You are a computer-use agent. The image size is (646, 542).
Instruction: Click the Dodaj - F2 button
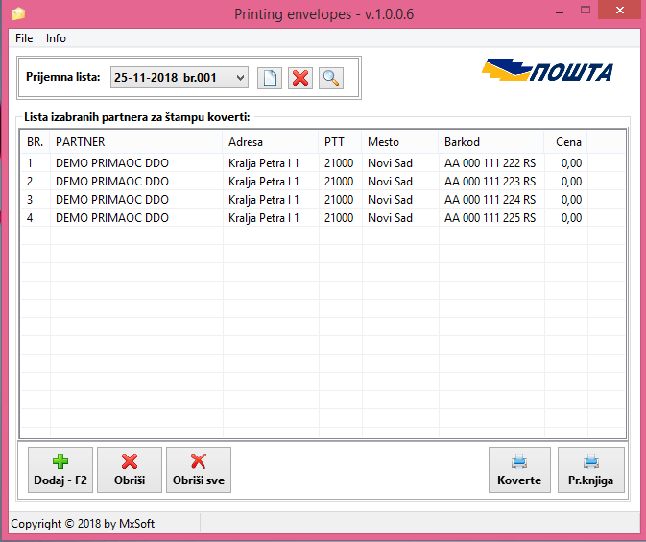pos(60,470)
